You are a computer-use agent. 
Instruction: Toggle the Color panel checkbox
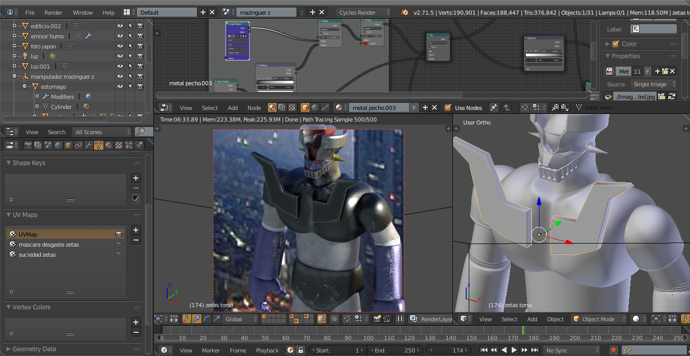tap(615, 44)
